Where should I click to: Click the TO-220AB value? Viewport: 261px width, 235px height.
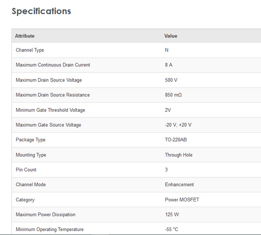(176, 140)
